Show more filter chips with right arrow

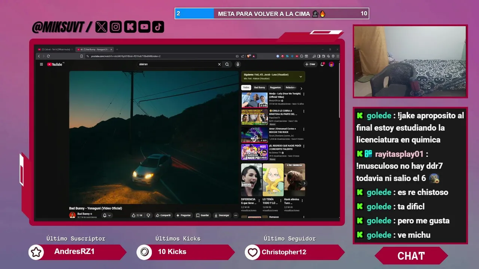pyautogui.click(x=301, y=88)
